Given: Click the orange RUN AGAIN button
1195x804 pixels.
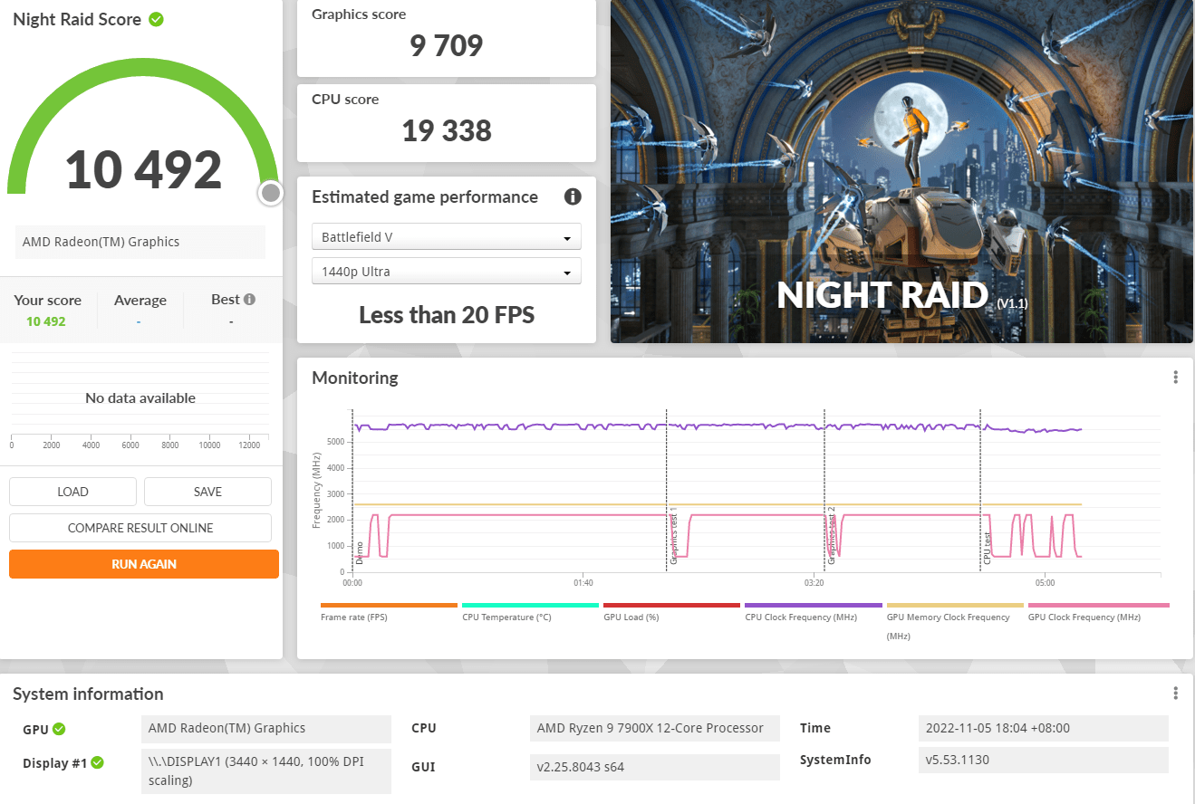Looking at the screenshot, I should click(x=144, y=563).
